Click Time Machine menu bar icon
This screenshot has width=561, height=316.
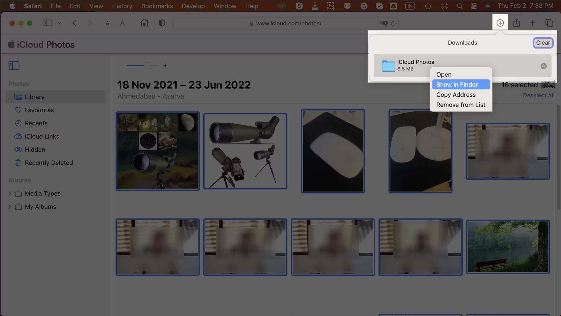427,6
